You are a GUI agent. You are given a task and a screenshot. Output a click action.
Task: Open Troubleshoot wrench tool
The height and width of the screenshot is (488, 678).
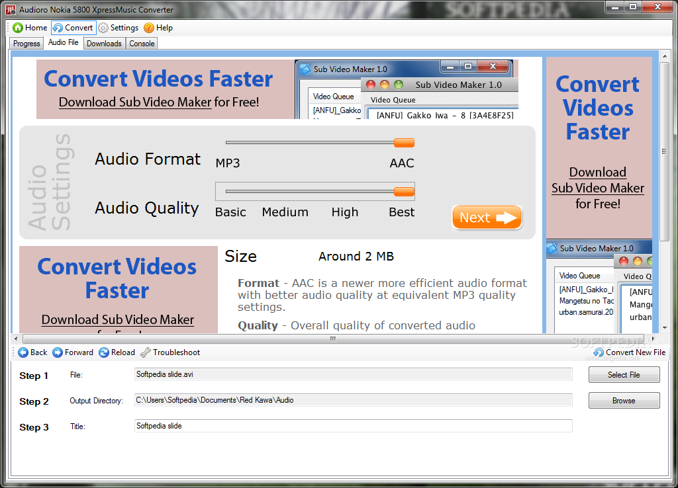pos(145,352)
